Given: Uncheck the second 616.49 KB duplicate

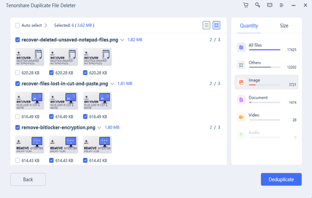Looking at the screenshot, I should 51,117.
